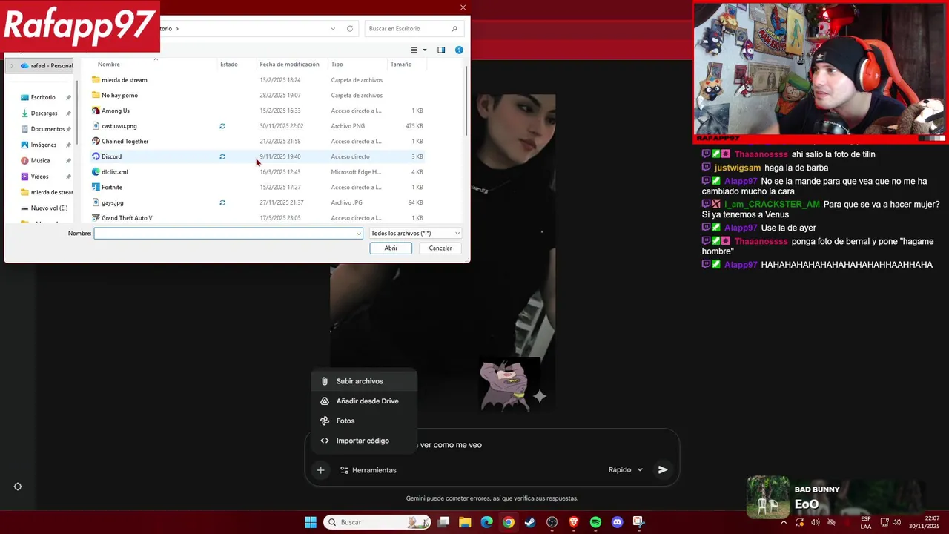Refresh the folder view in dialog
This screenshot has width=949, height=534.
coord(350,29)
